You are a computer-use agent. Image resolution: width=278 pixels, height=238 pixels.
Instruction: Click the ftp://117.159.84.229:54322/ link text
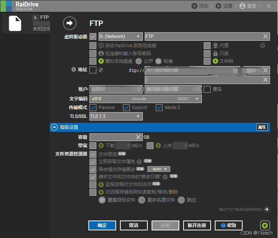[x=240, y=209]
